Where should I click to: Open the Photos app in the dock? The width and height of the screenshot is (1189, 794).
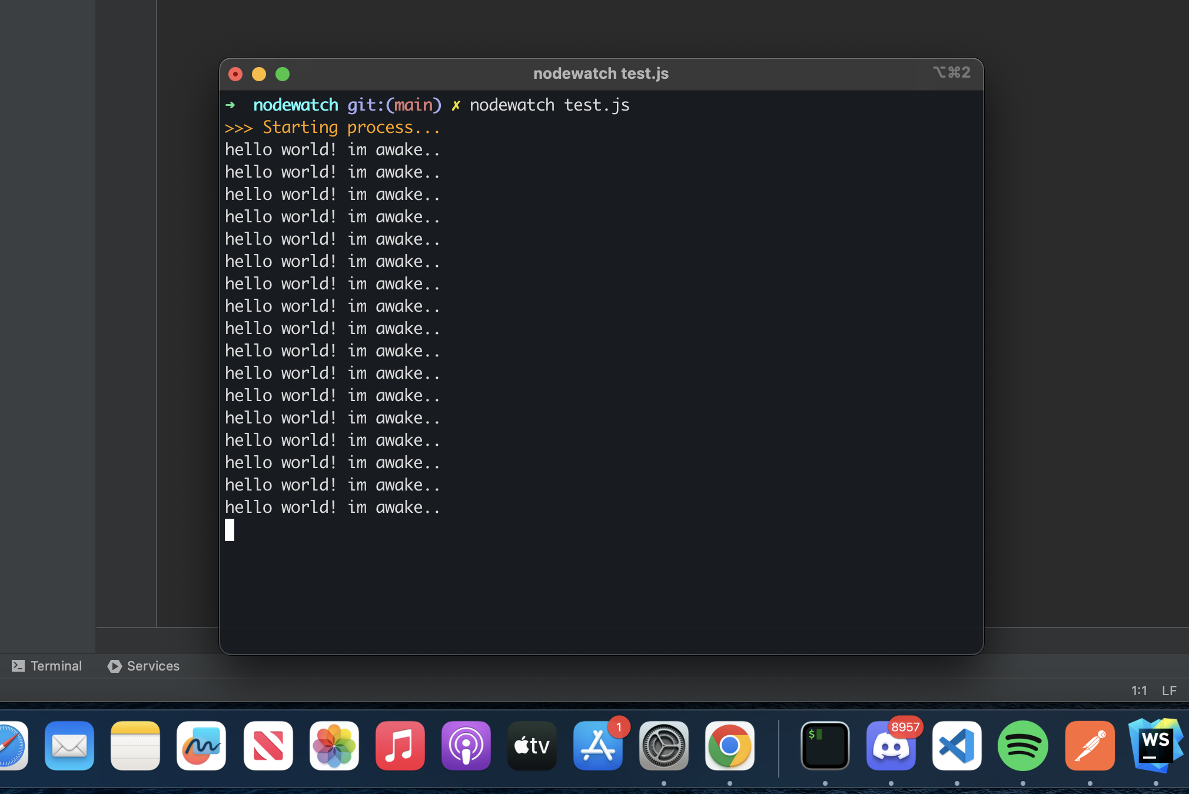click(334, 746)
